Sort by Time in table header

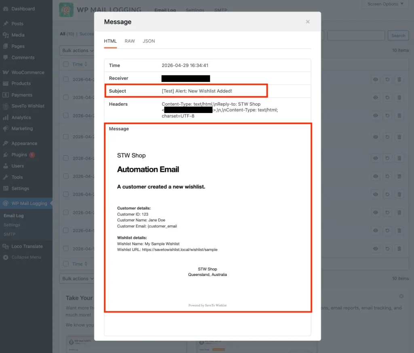pos(80,64)
